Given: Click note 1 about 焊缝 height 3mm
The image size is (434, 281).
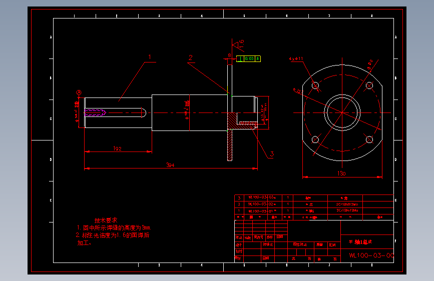Looking at the screenshot, I should click(114, 228).
